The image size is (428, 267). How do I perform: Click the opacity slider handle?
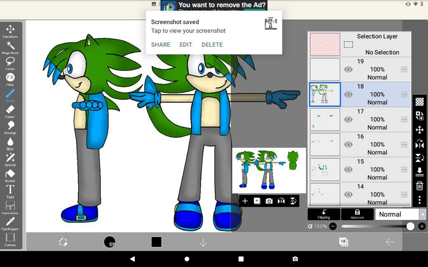point(410,227)
